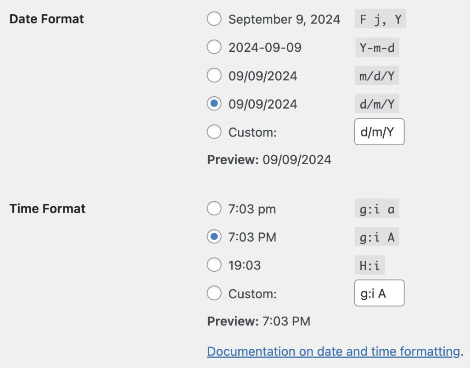Screen dimensions: 470x368
Task: Click inside the custom time format field
Action: pyautogui.click(x=379, y=293)
